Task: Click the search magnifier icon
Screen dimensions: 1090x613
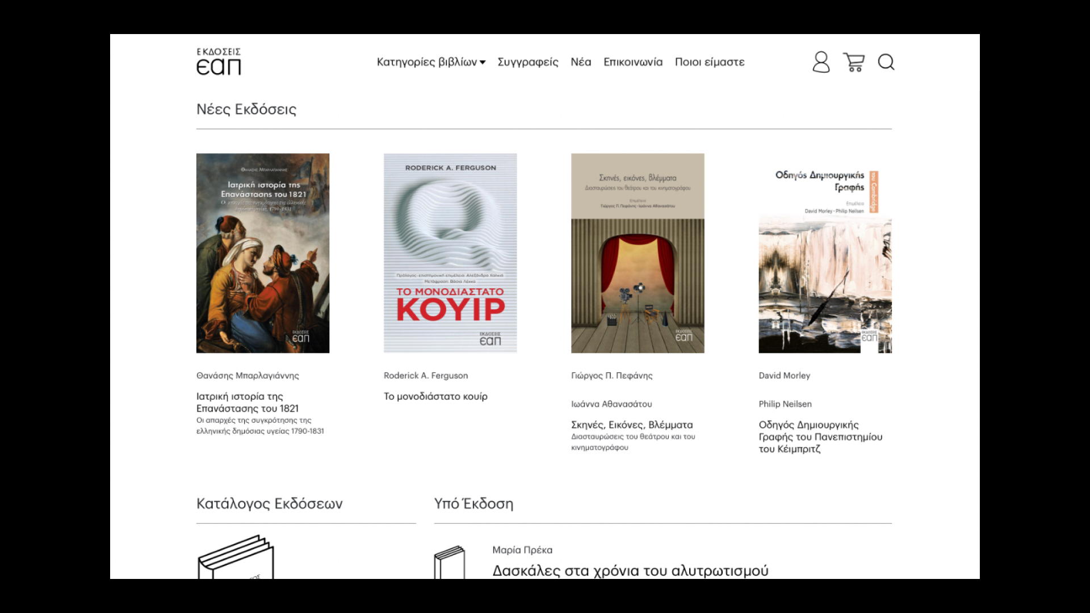Action: [886, 62]
